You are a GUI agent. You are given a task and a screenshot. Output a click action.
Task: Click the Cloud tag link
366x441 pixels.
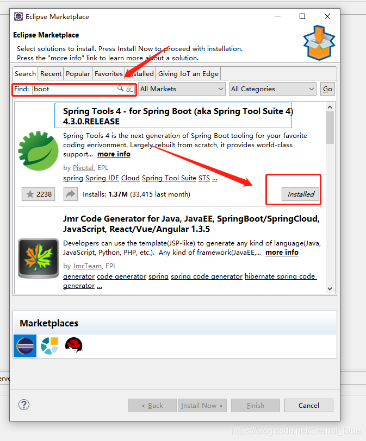coord(131,178)
